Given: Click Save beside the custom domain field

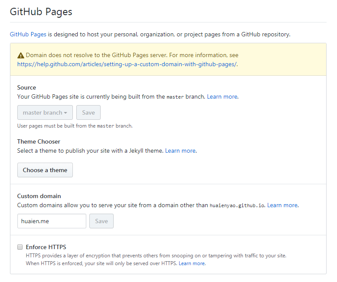Looking at the screenshot, I should (101, 221).
